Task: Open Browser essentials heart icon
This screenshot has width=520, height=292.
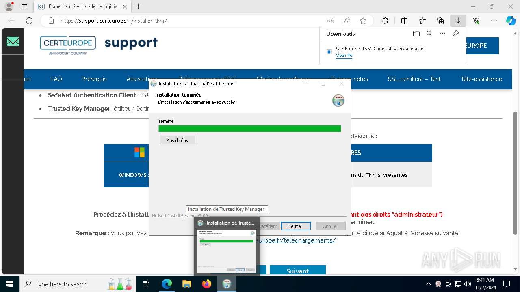Action: 476,21
